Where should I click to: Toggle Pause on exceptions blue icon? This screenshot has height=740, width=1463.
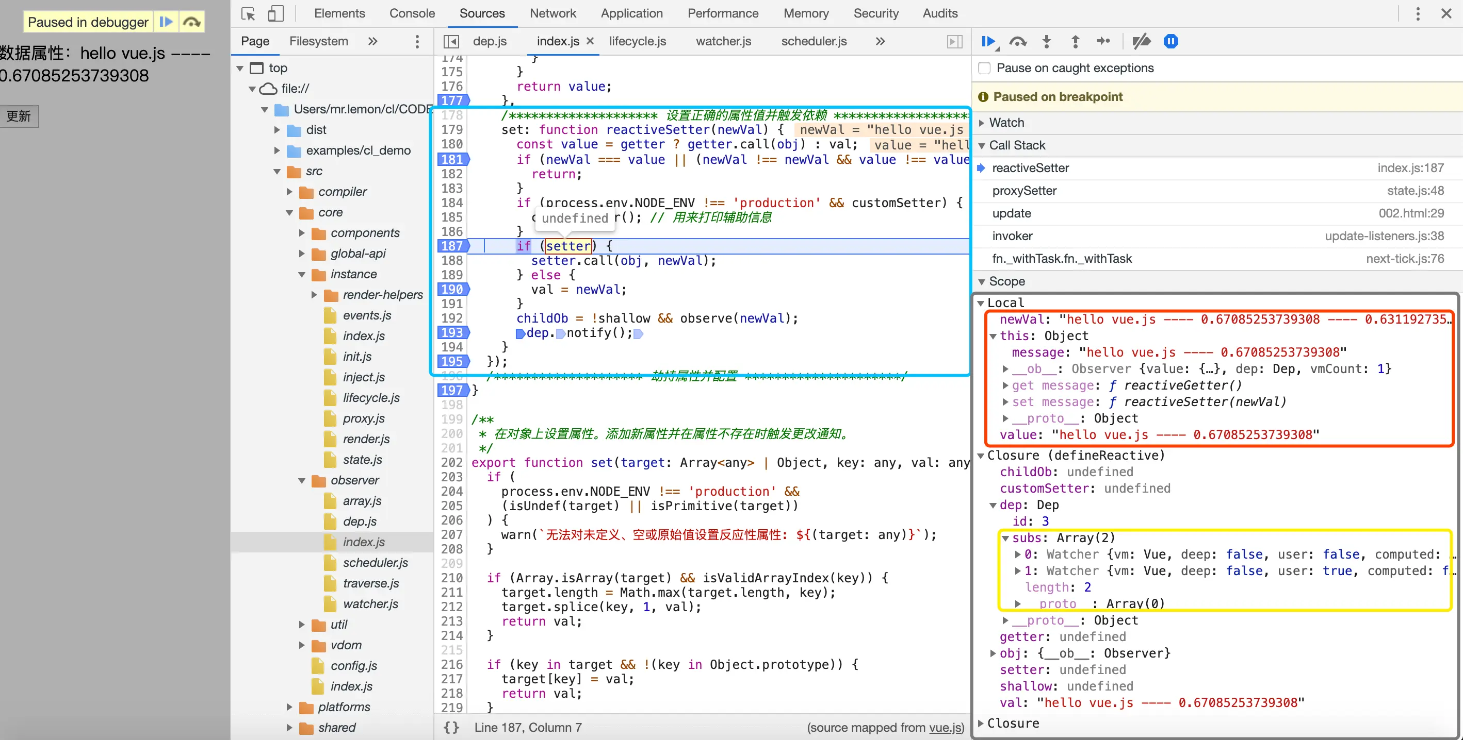click(x=1171, y=41)
